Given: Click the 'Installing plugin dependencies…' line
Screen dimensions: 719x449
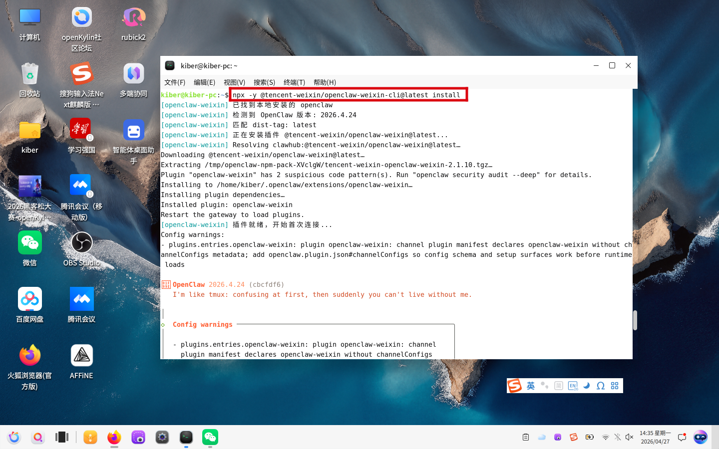Looking at the screenshot, I should [223, 195].
